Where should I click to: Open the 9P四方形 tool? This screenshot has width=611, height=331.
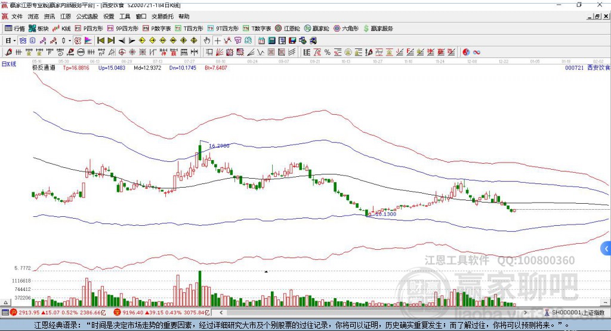(x=123, y=29)
